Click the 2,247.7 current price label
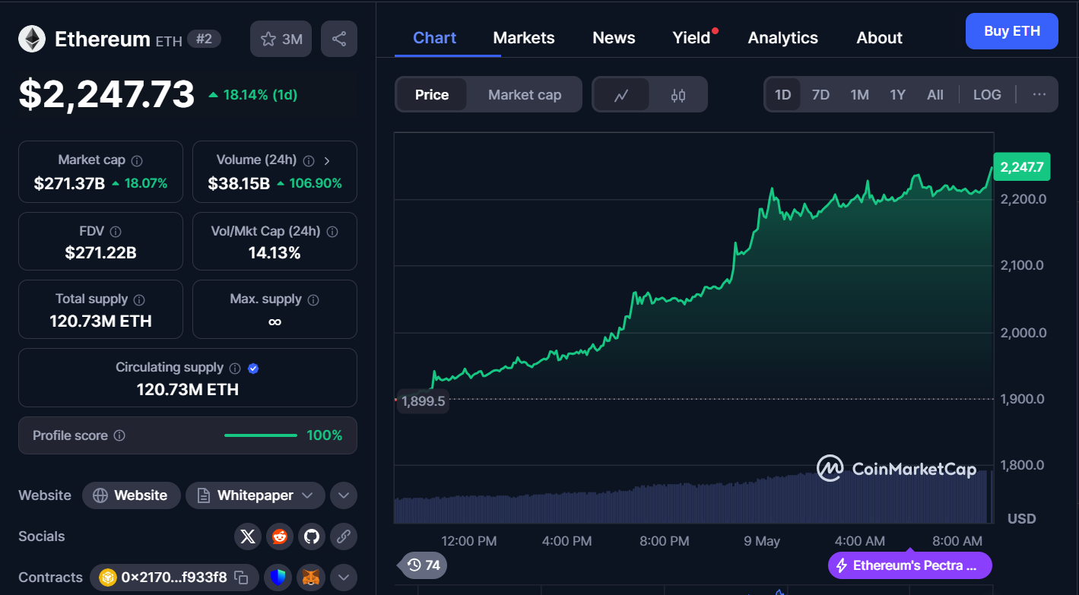 (1022, 167)
